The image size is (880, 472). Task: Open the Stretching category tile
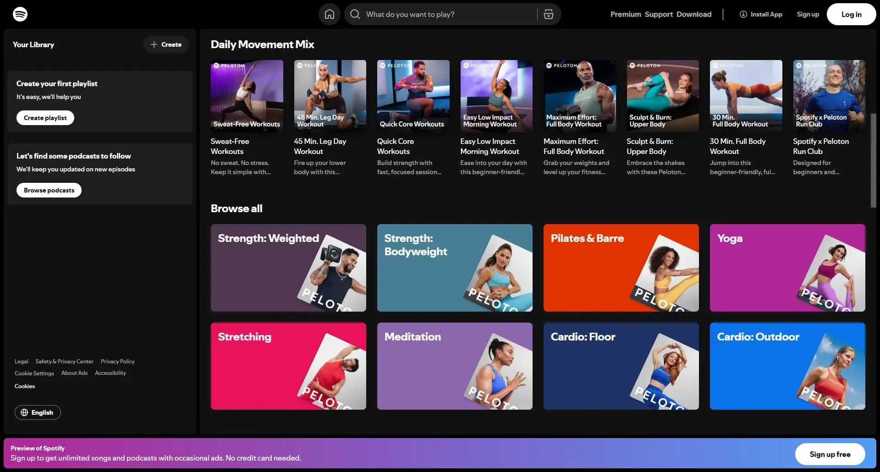click(x=288, y=366)
